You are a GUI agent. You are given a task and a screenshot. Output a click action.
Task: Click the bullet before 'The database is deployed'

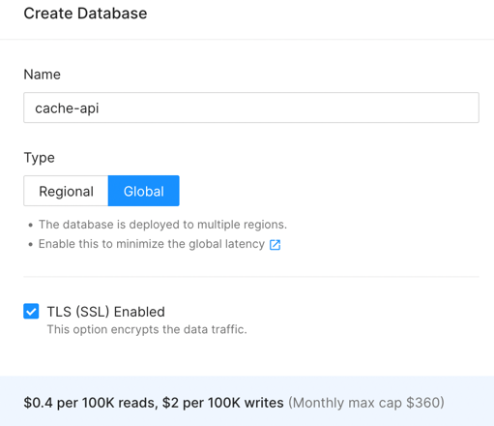point(31,225)
